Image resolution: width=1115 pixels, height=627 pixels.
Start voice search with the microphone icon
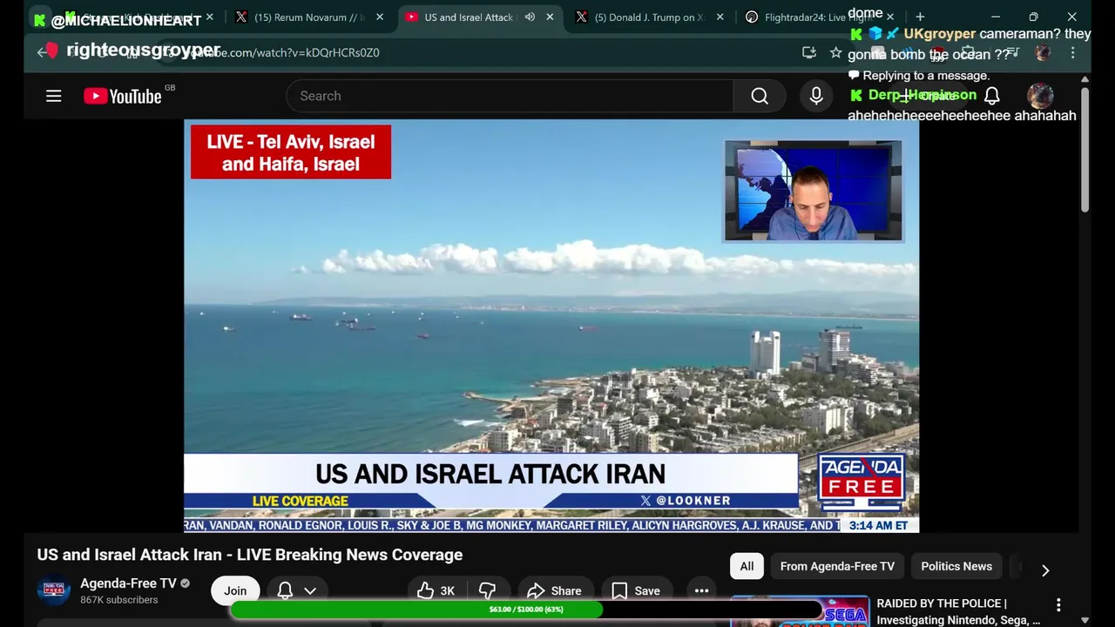816,96
